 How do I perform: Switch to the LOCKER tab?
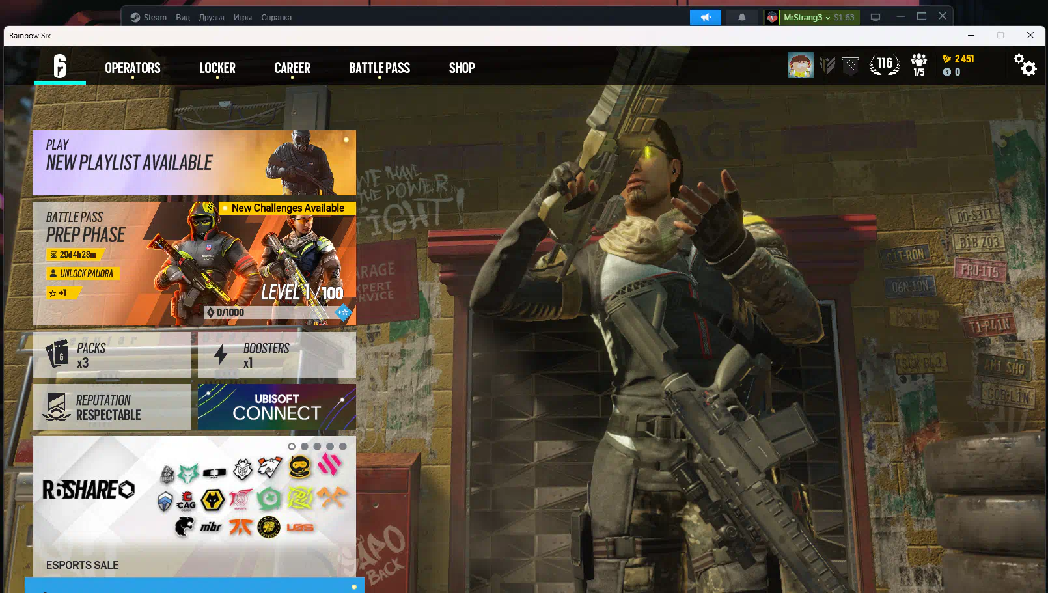point(217,68)
